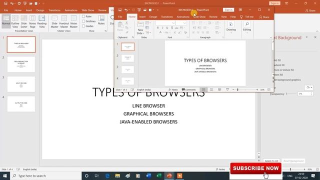Switch to Reading View in back window

pyautogui.click(x=42, y=21)
